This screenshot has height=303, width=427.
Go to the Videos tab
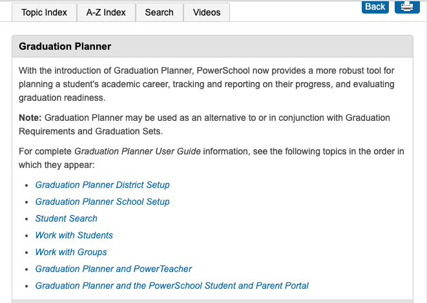[x=207, y=12]
